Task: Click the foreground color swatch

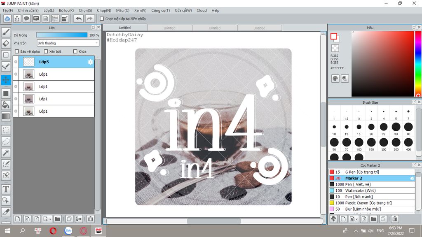Action: (334, 36)
